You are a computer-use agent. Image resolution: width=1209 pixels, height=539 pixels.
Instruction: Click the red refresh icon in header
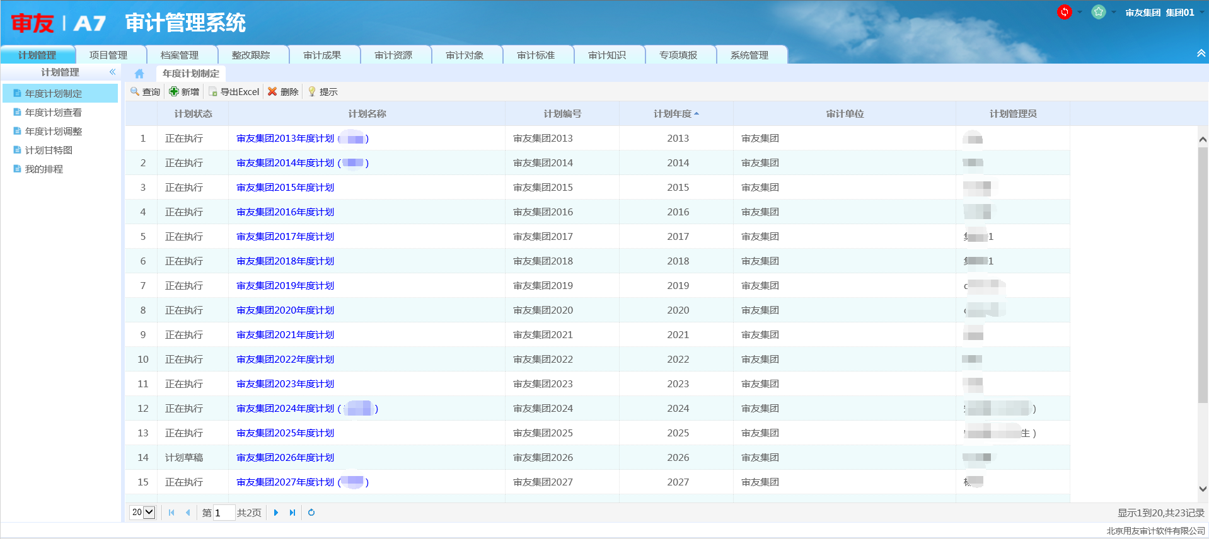[1065, 12]
